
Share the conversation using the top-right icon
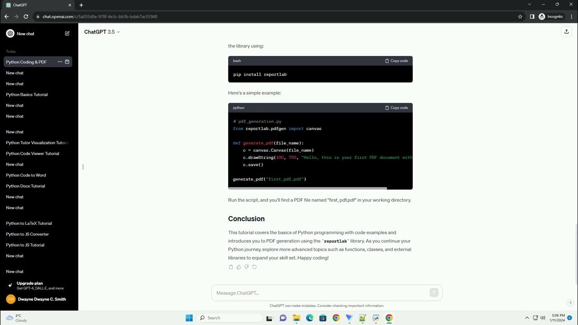pos(566,32)
